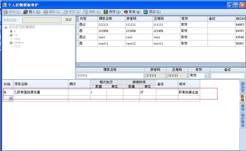Viewport: 246px width, 151px height.
Task: Click the 乙肝表面抗原定量 item cell
Action: click(x=41, y=92)
